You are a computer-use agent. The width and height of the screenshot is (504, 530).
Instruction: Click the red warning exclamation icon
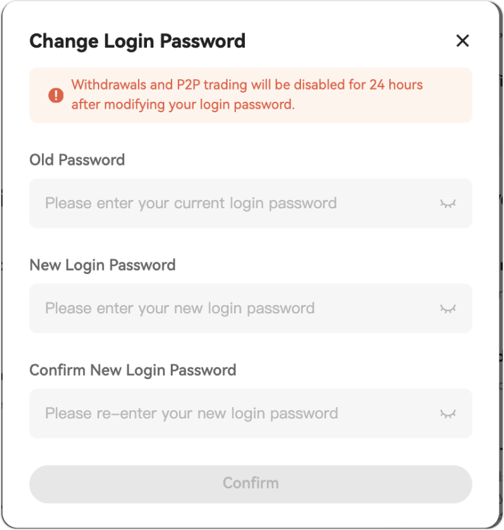[56, 95]
